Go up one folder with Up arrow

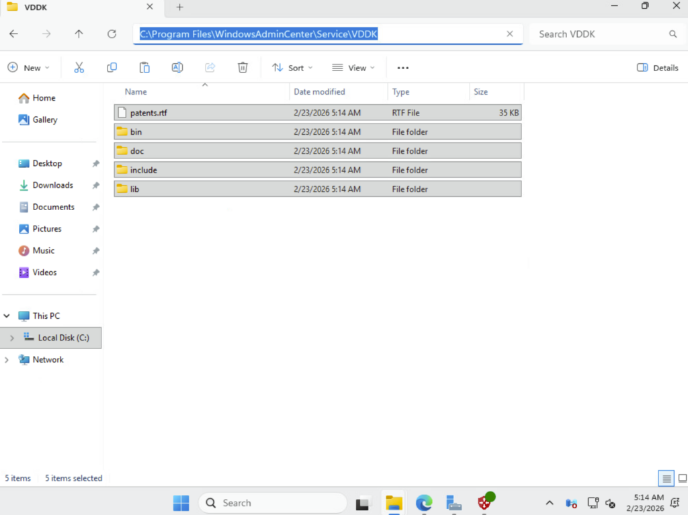coord(79,34)
